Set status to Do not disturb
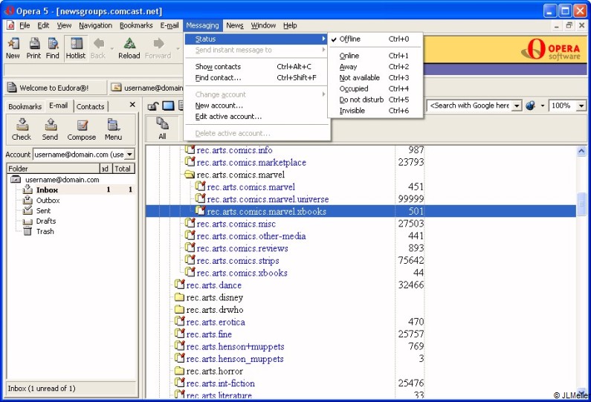 coord(375,100)
